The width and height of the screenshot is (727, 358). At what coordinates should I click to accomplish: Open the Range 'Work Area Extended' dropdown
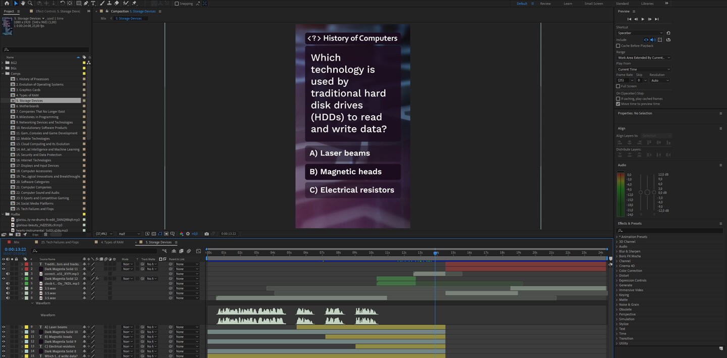pyautogui.click(x=644, y=58)
